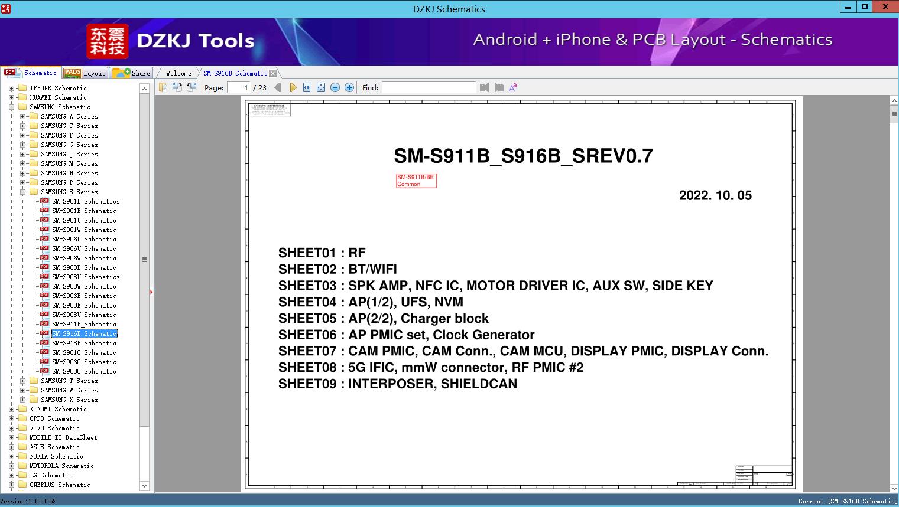Click the SM-S911B/BE Common red label
Image resolution: width=899 pixels, height=507 pixels.
(416, 181)
